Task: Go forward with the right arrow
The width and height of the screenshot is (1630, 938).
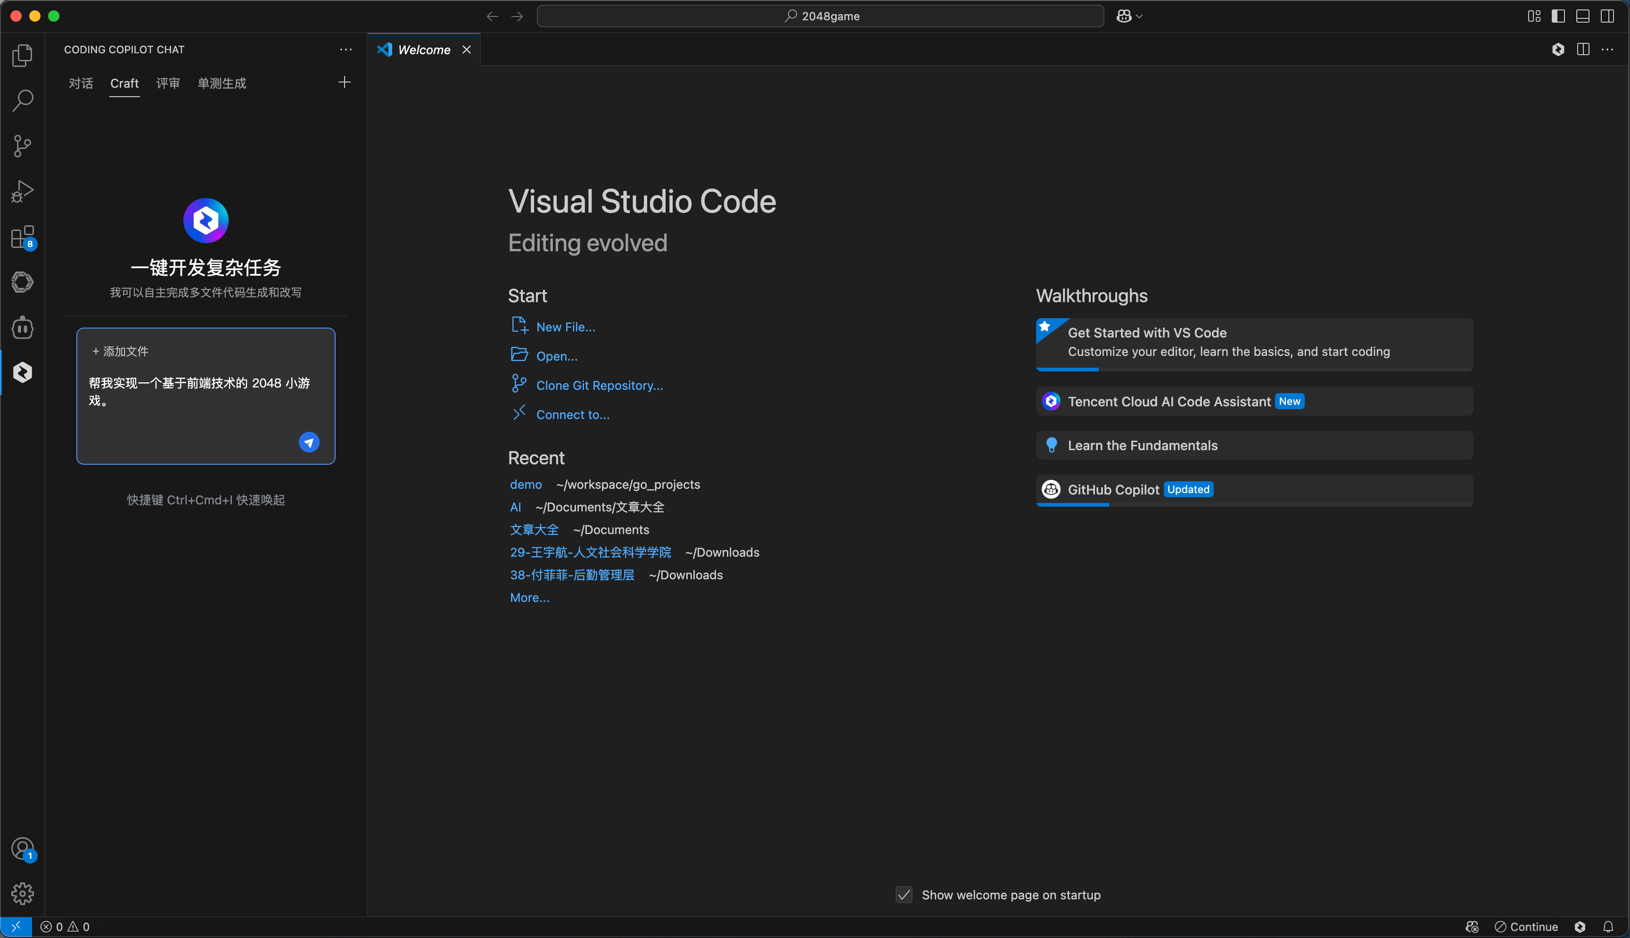Action: [x=518, y=16]
